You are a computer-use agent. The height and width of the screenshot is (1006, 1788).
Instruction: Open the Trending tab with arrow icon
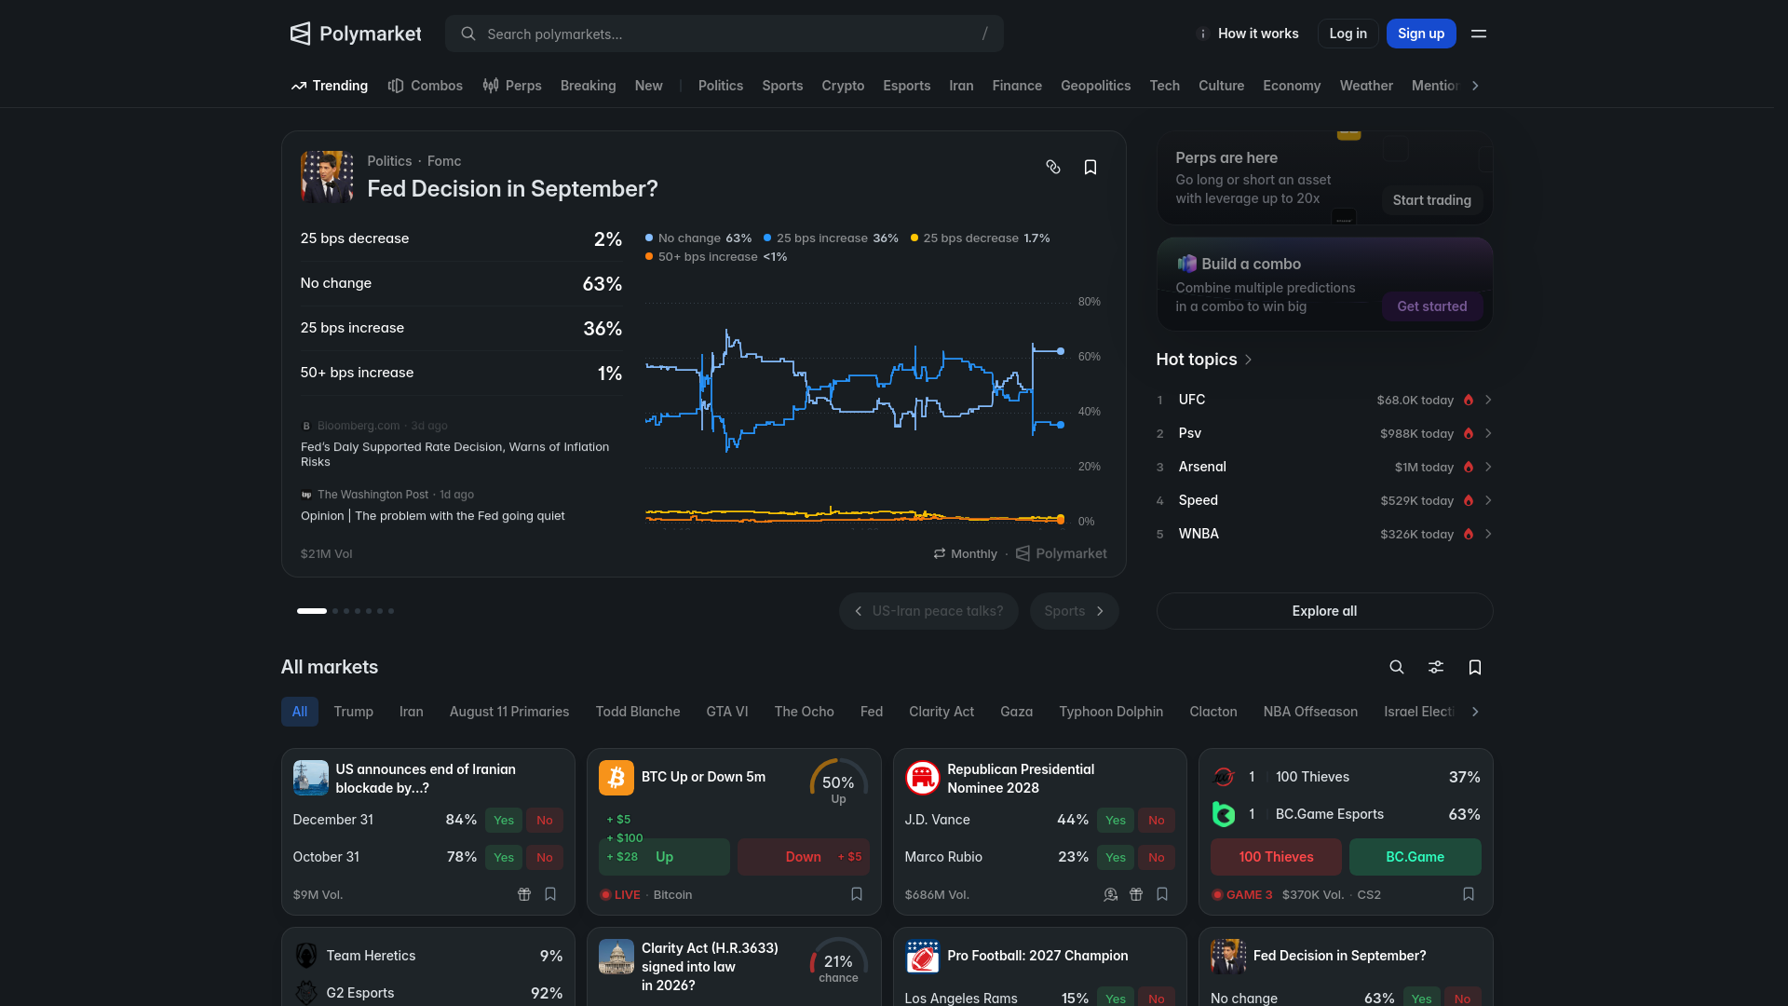pyautogui.click(x=330, y=86)
